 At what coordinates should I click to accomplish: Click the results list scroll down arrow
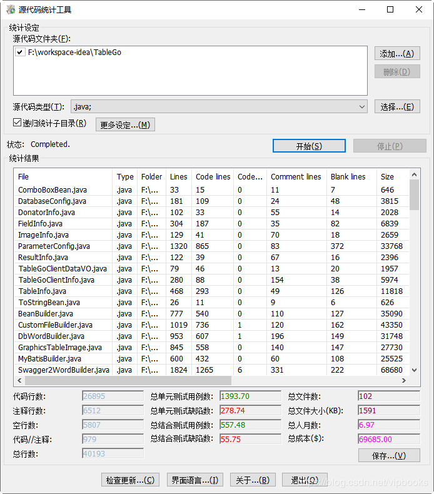point(415,370)
